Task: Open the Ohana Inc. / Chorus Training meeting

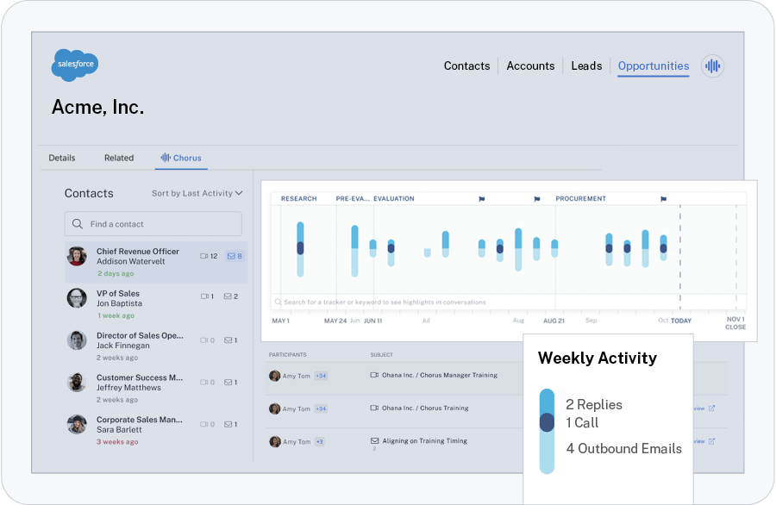Action: tap(425, 408)
